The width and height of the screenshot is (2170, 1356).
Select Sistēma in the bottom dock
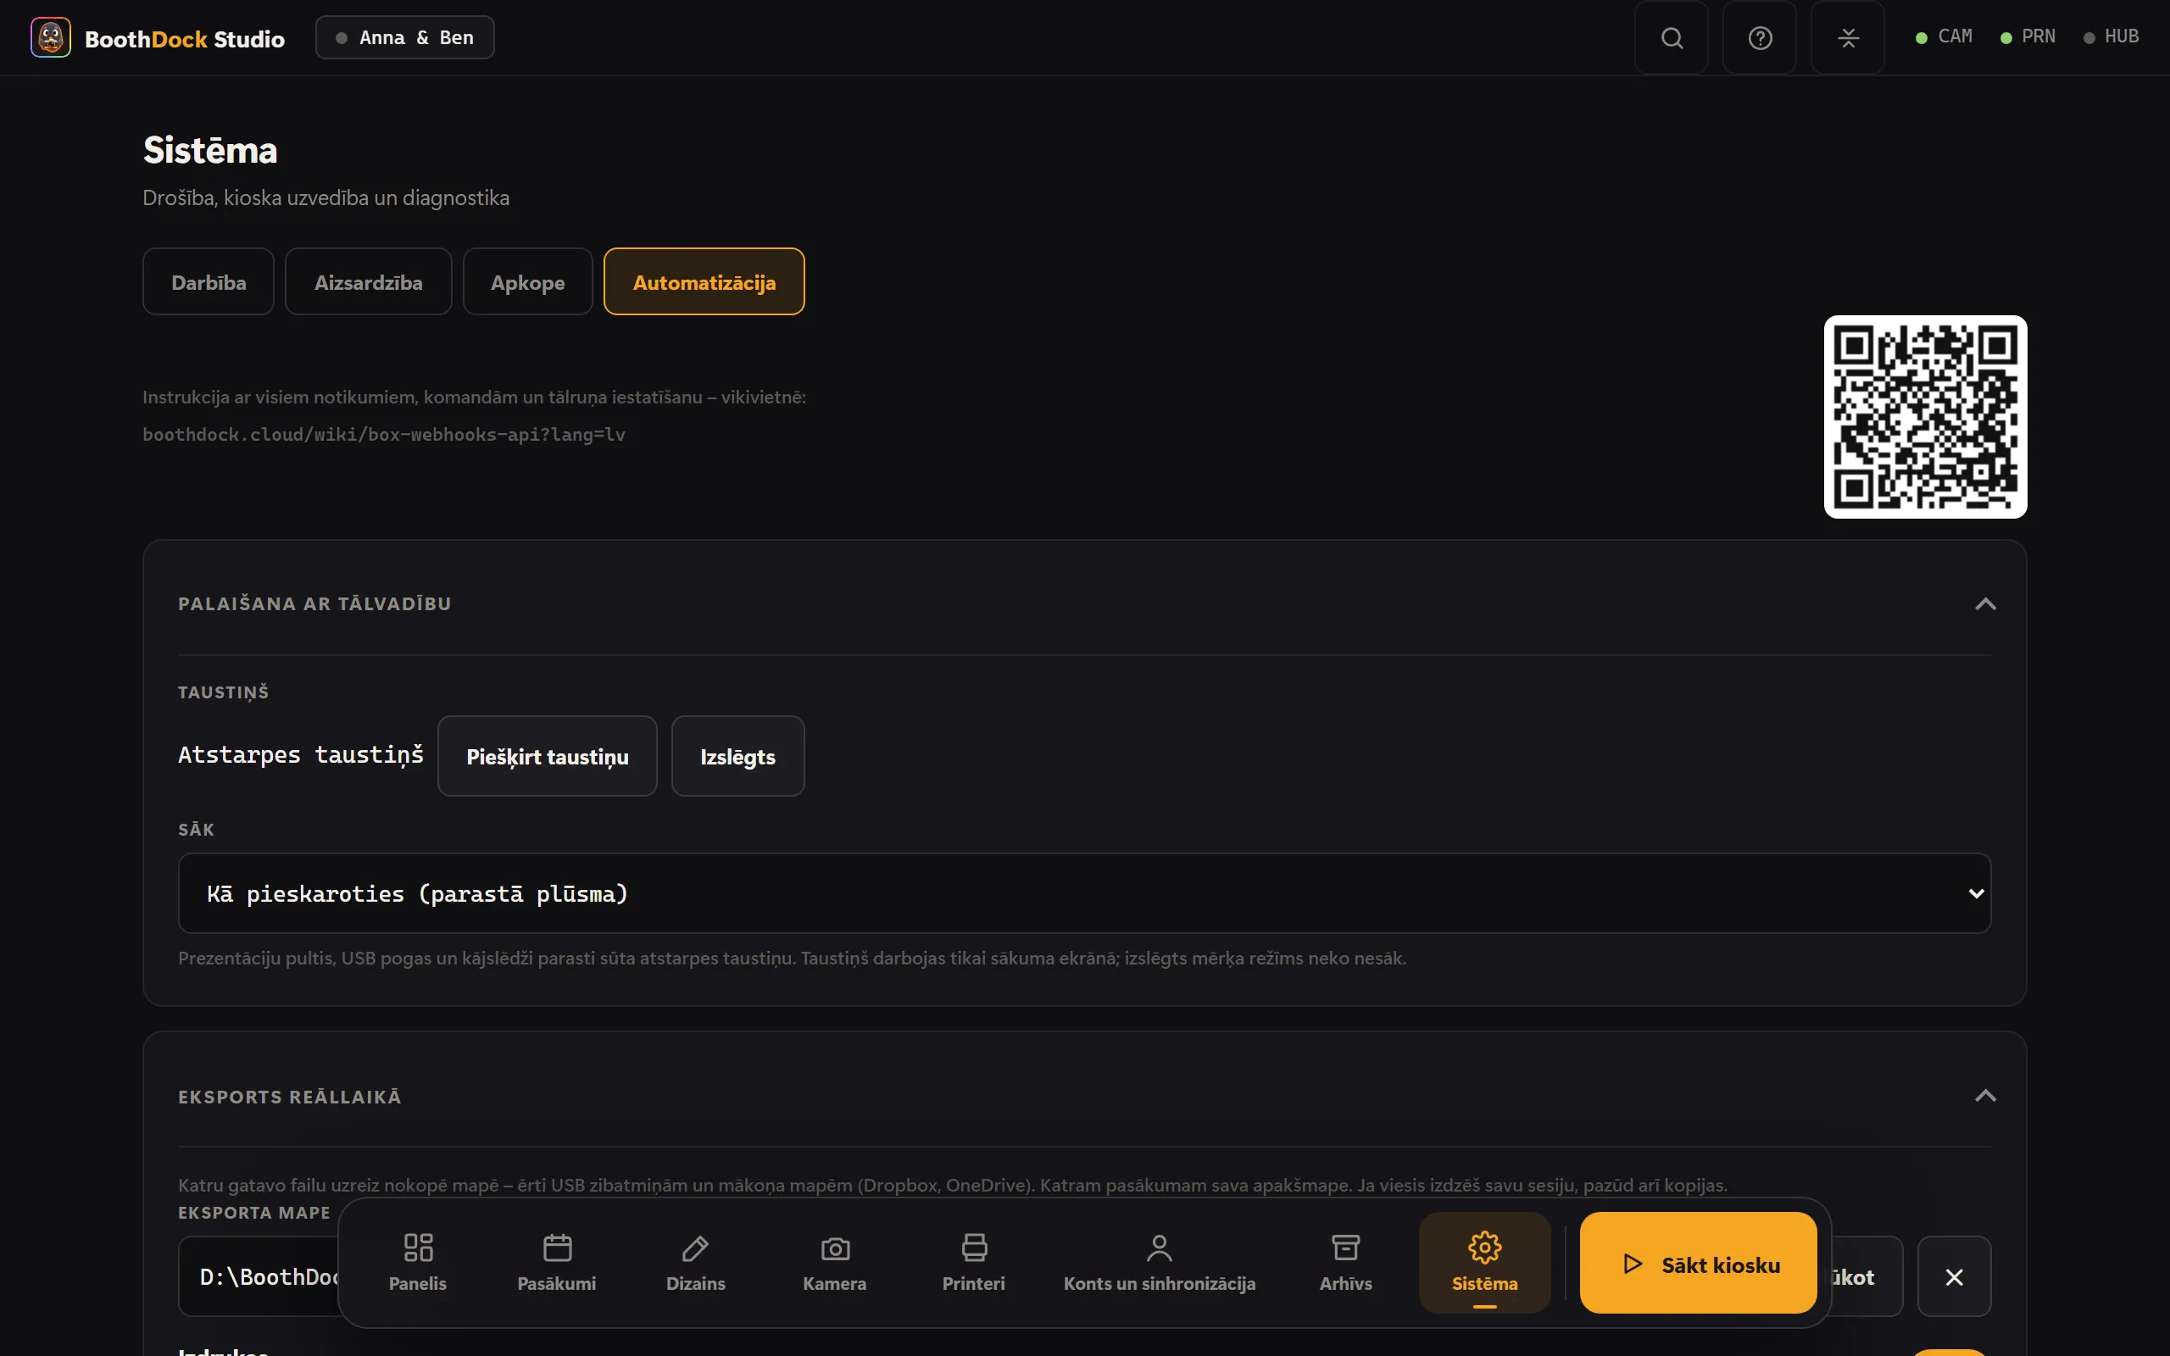click(x=1485, y=1262)
